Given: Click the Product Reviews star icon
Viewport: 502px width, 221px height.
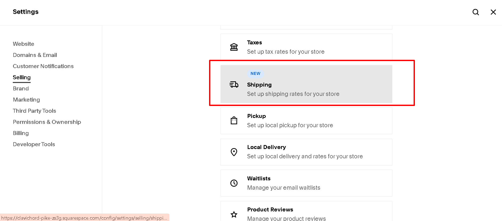Looking at the screenshot, I should tap(234, 214).
